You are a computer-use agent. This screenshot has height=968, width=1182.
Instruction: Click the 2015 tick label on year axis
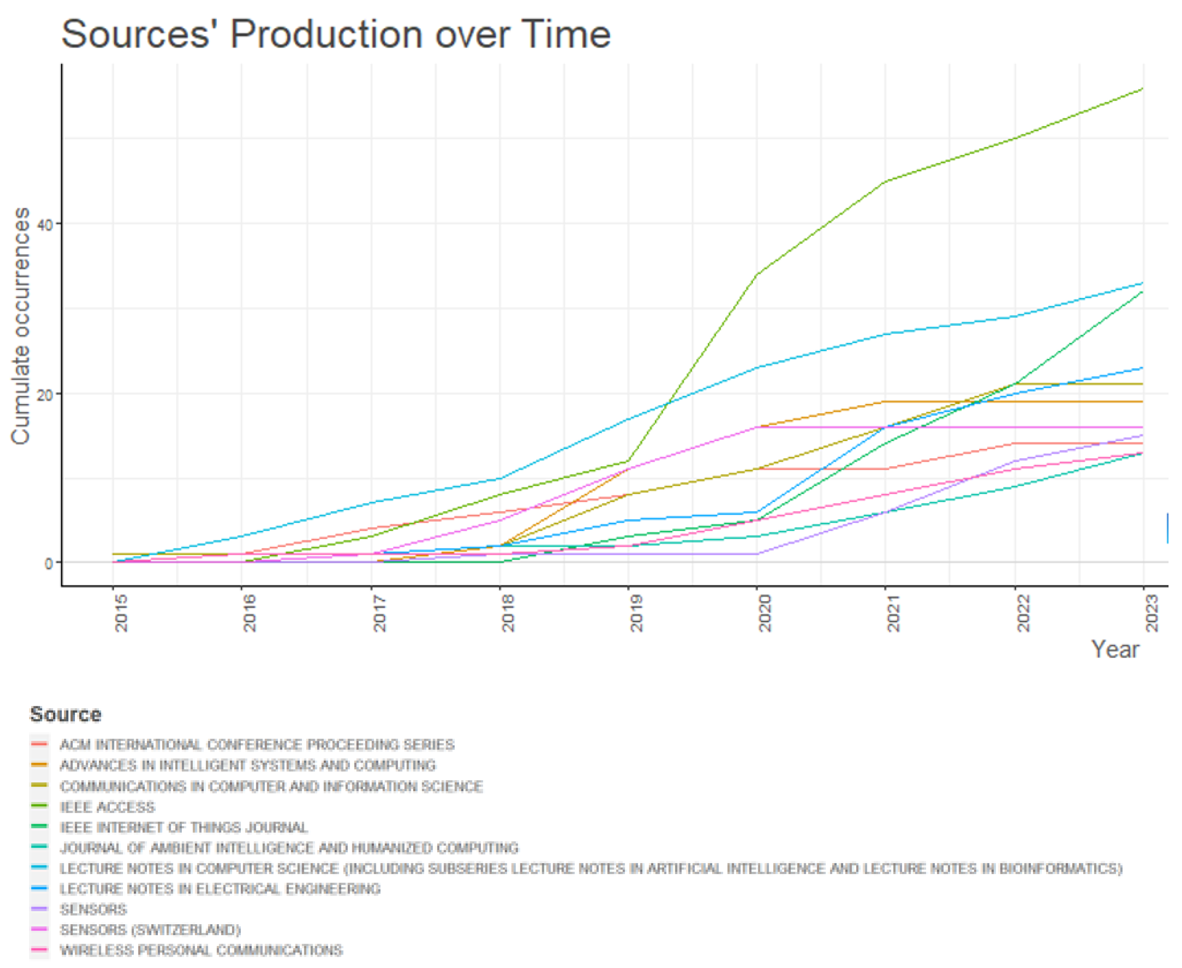coord(121,613)
